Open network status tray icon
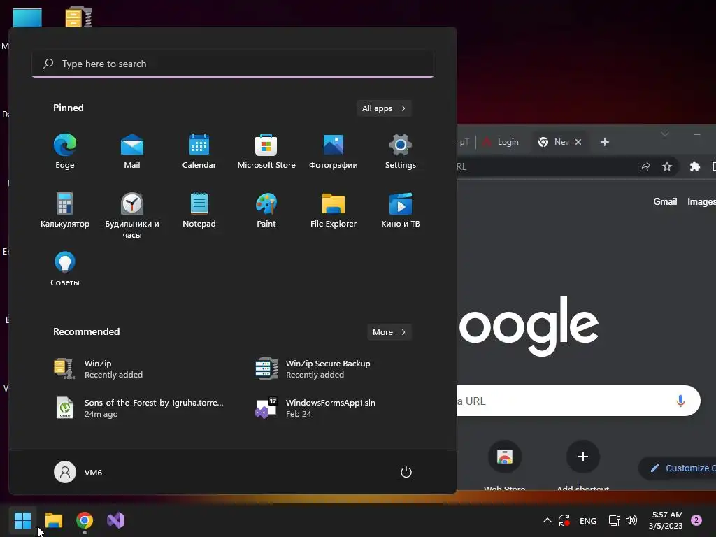The image size is (716, 537). click(x=614, y=520)
